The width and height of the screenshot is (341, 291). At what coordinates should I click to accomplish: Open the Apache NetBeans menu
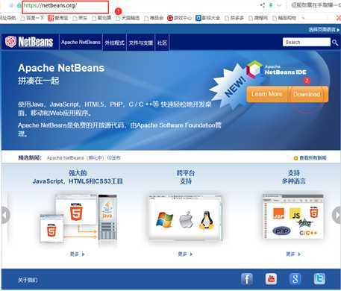(x=81, y=43)
